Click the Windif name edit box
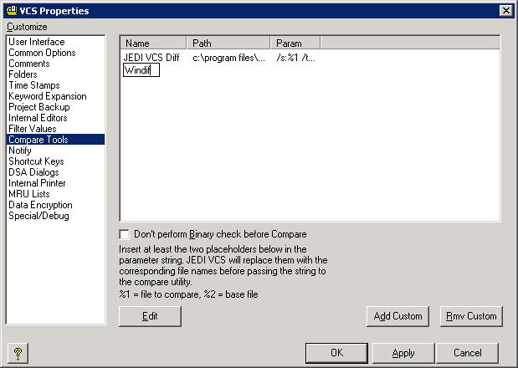This screenshot has height=368, width=518. pyautogui.click(x=141, y=70)
